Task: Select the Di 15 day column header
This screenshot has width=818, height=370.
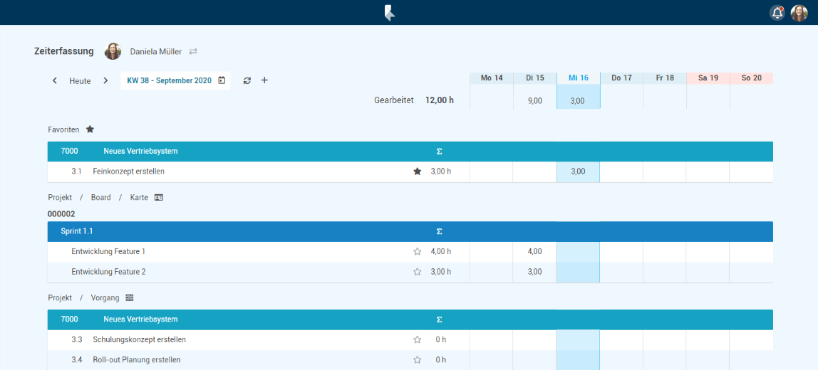Action: 534,78
